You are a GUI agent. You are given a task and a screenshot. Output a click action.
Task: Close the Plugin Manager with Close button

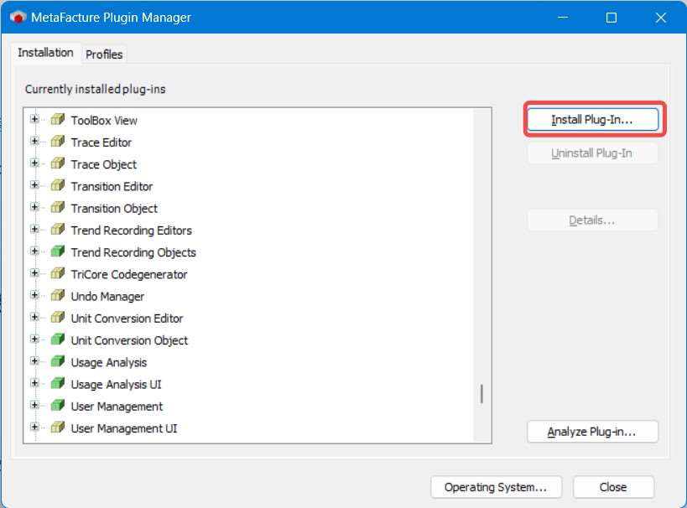(x=613, y=487)
